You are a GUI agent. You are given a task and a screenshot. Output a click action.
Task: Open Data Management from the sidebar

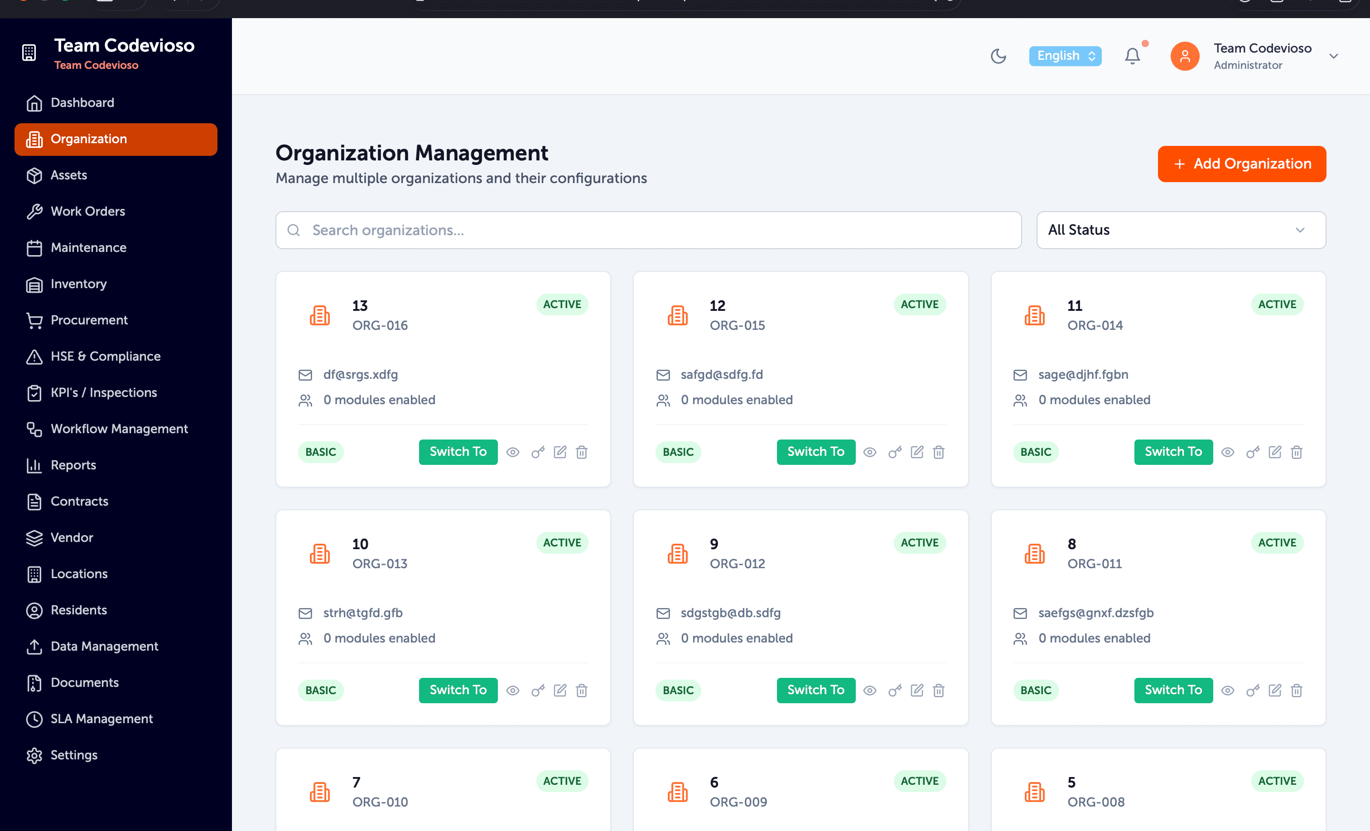(x=116, y=646)
